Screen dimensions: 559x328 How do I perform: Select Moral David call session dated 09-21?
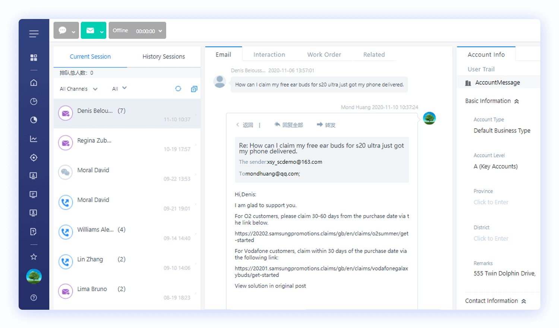coord(127,203)
